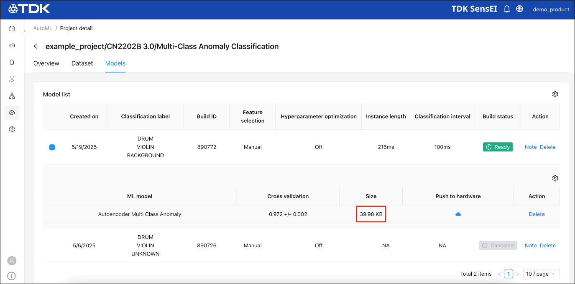This screenshot has height=284, width=575.
Task: Click the AutoML breadcrumb link
Action: click(x=43, y=28)
